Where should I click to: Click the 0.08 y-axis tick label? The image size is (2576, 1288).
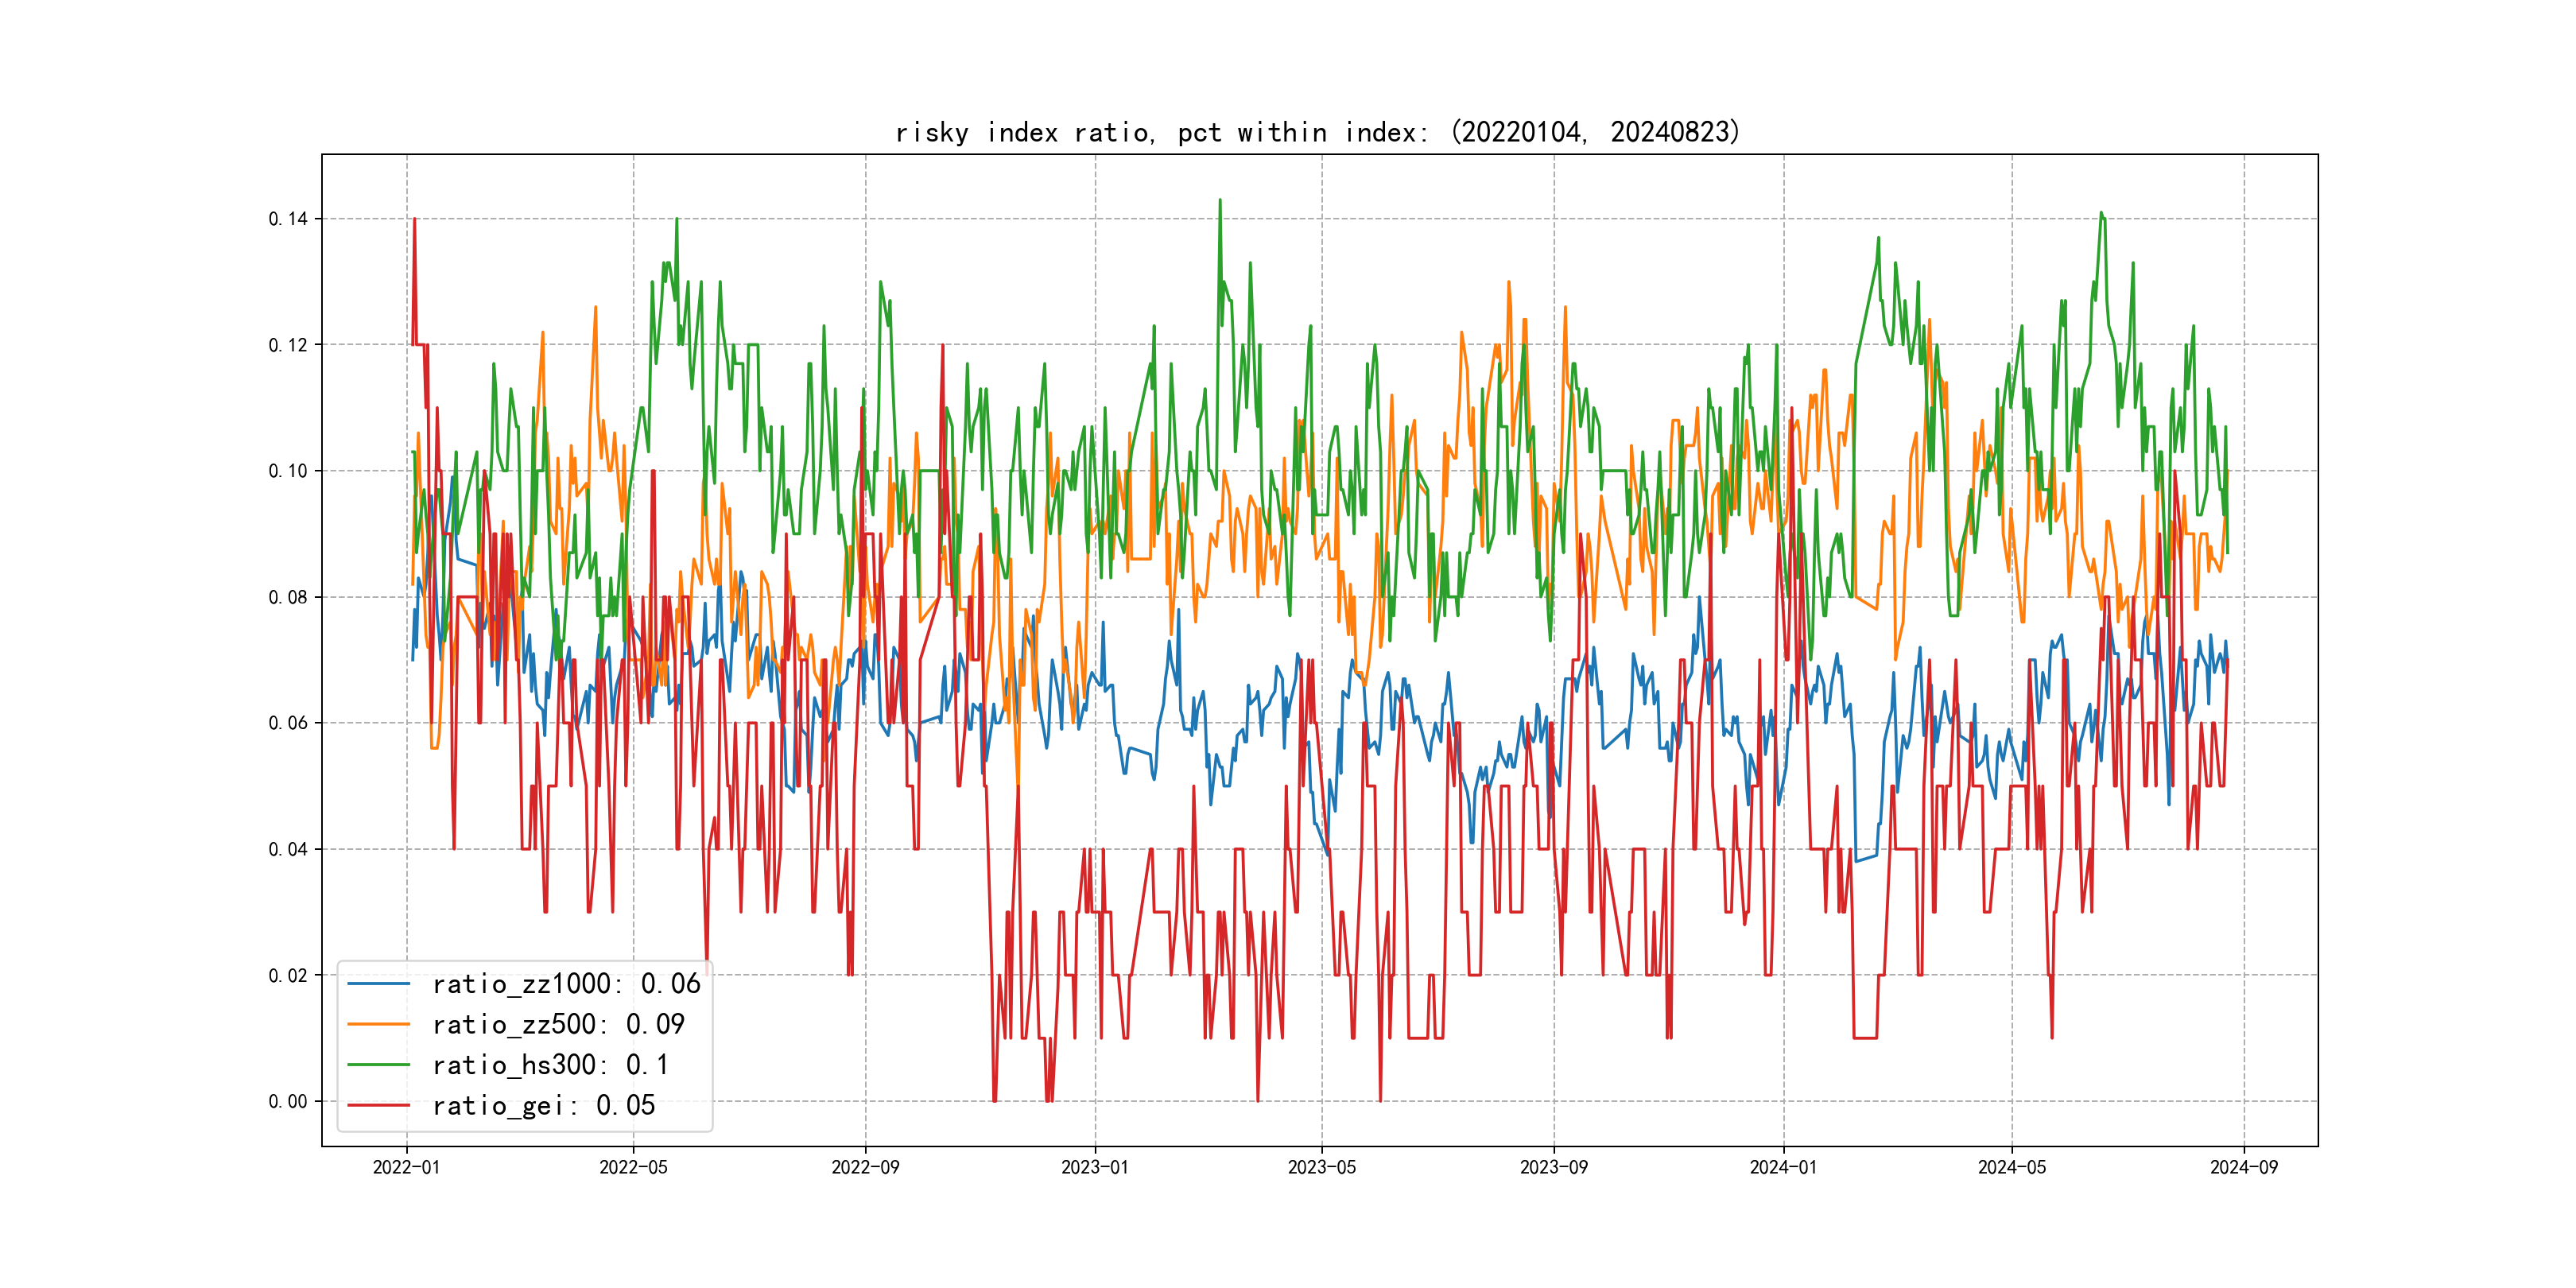pos(288,597)
